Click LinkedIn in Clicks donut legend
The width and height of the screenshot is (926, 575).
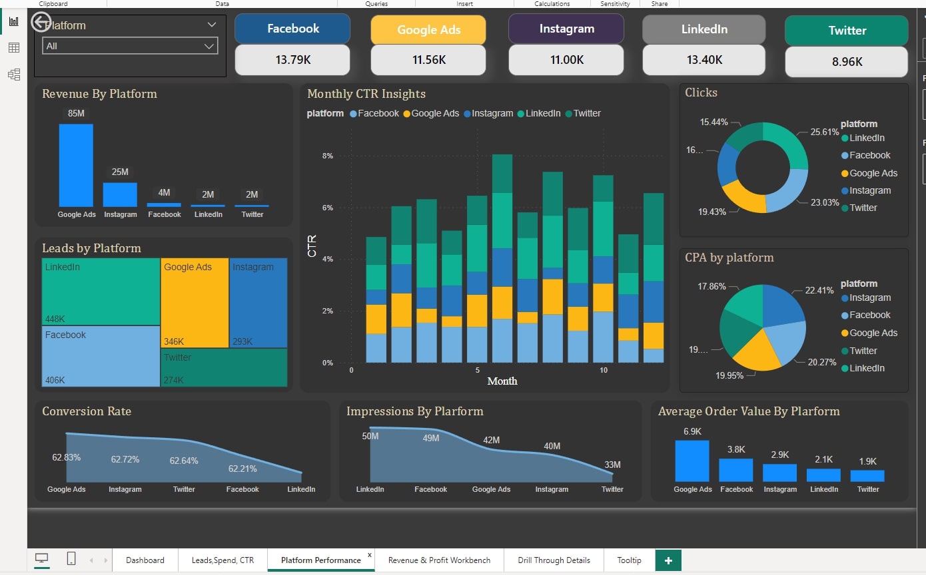point(863,138)
